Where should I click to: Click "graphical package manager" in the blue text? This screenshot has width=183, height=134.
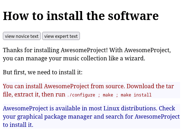click(x=55, y=117)
